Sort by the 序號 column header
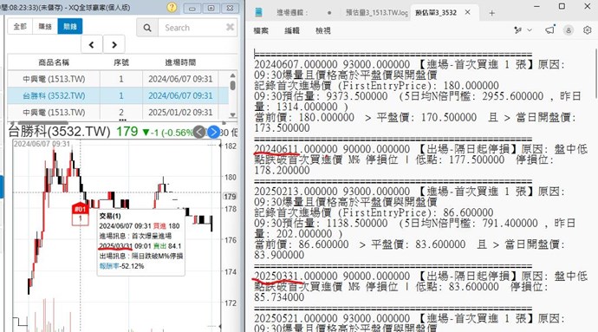Viewport: 598px width, 332px height. point(121,62)
